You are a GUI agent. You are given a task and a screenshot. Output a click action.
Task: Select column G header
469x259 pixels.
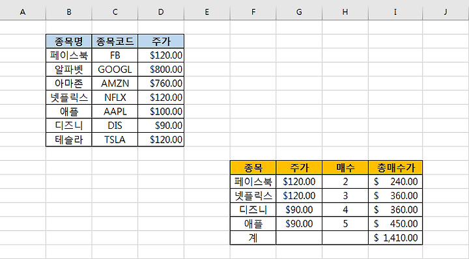click(299, 12)
